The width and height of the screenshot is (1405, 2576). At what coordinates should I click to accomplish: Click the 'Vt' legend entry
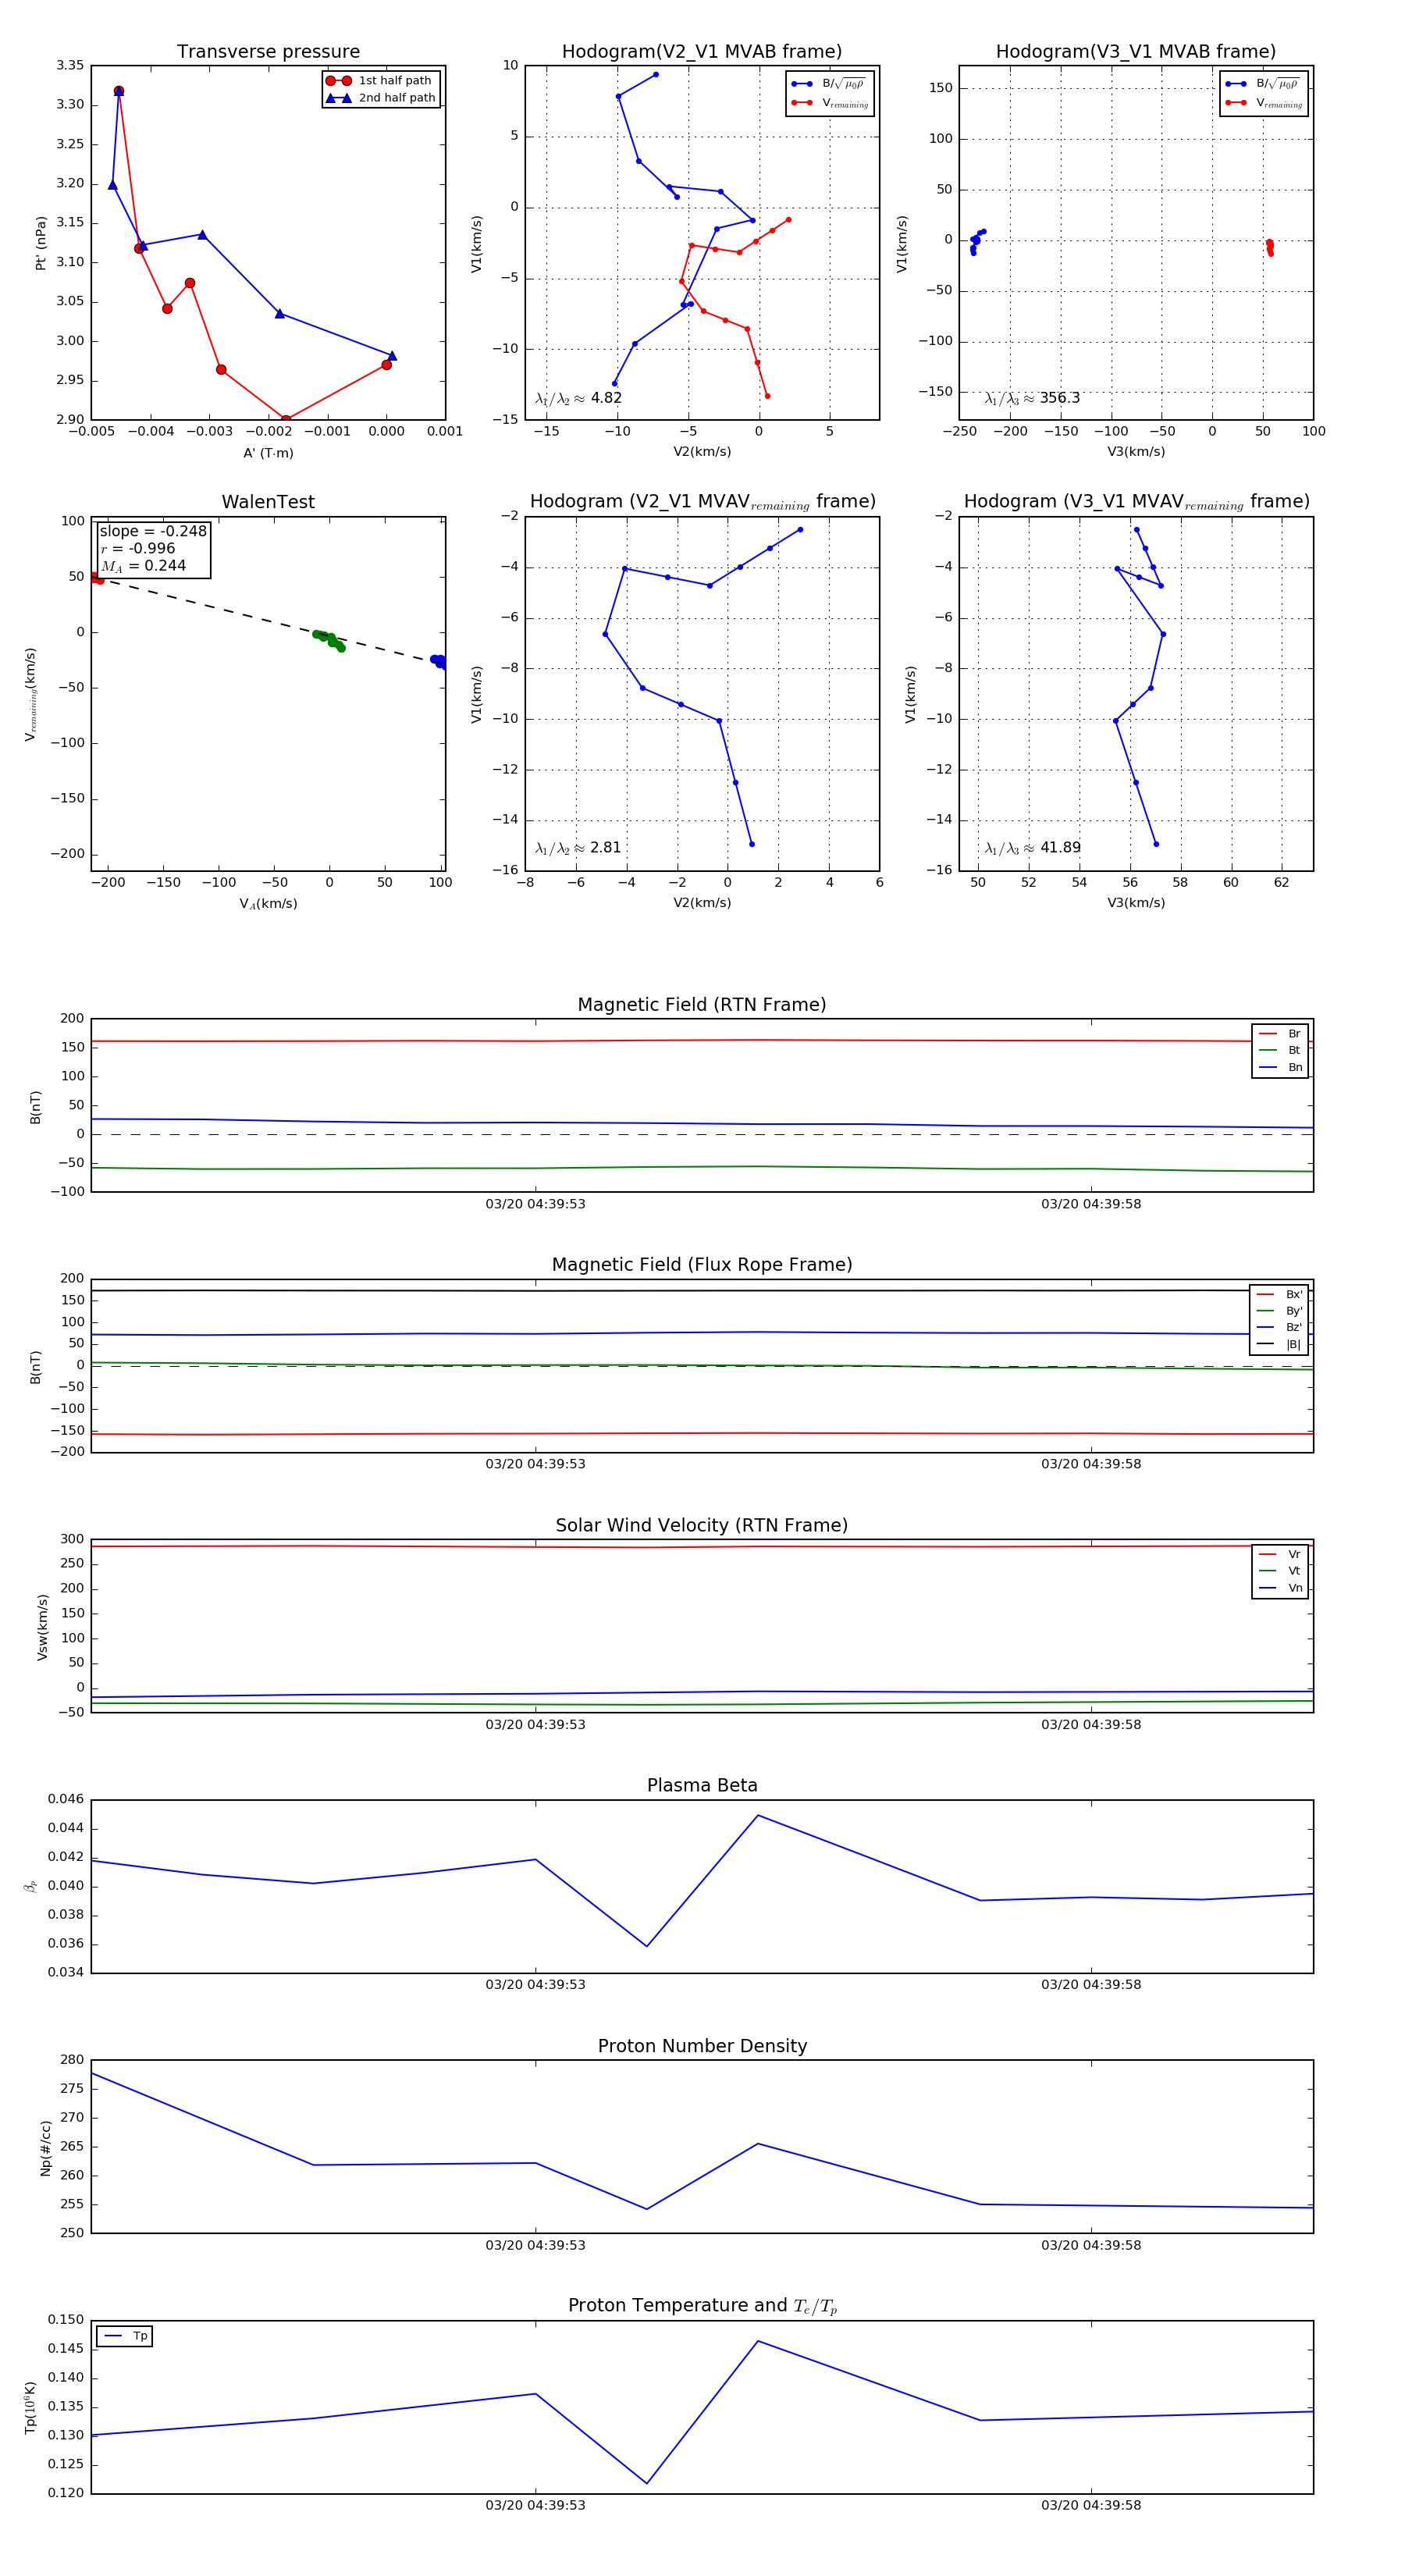point(1280,1571)
